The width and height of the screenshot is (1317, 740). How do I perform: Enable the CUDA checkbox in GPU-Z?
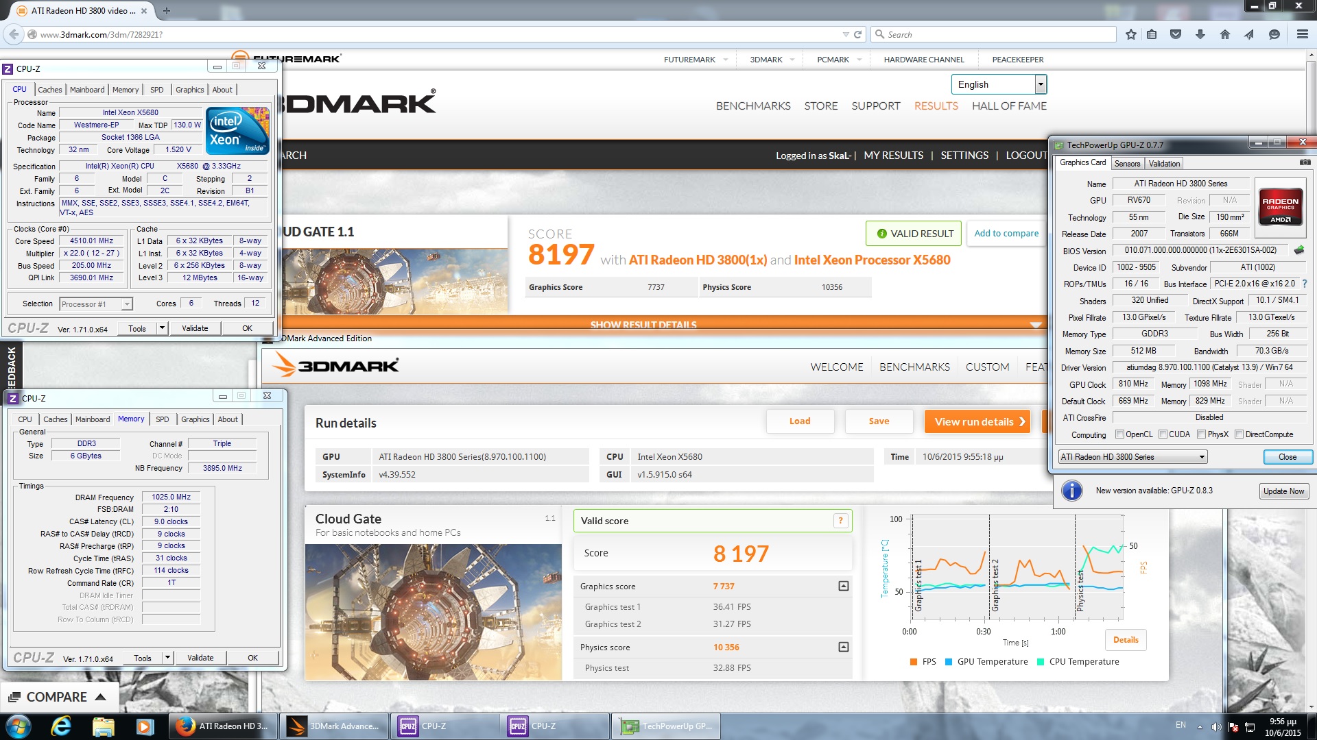[1163, 434]
